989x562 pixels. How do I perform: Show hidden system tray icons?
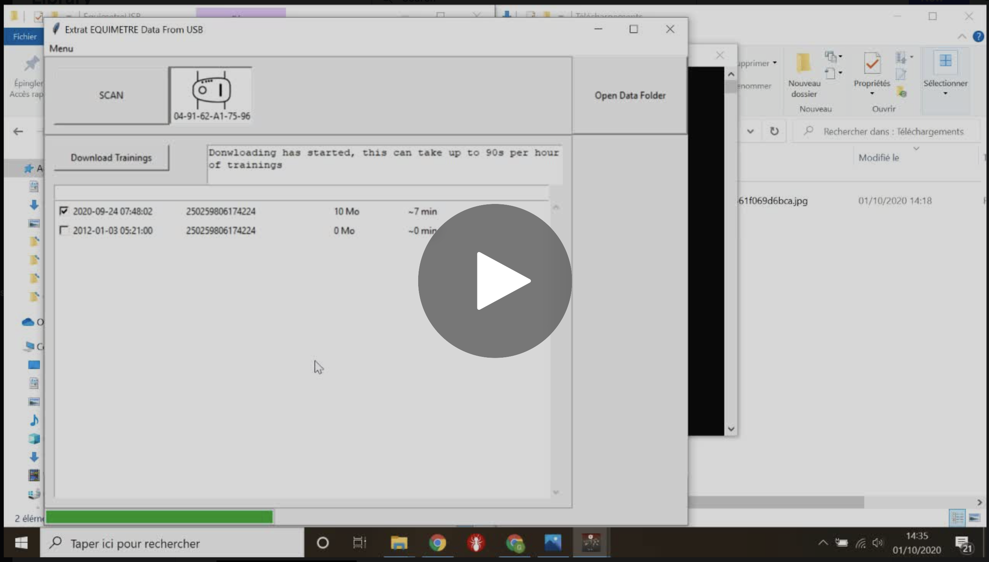pyautogui.click(x=823, y=543)
